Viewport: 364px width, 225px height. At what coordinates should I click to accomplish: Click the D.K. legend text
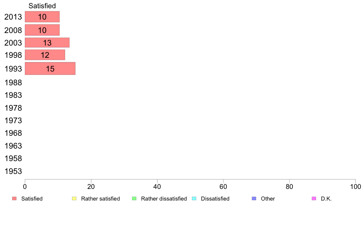[x=326, y=199]
